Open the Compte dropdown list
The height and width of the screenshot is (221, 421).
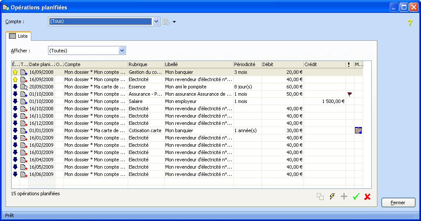[156, 21]
